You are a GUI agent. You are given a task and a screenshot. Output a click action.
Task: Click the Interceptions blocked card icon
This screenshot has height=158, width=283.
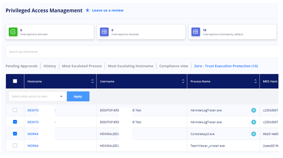(x=104, y=32)
